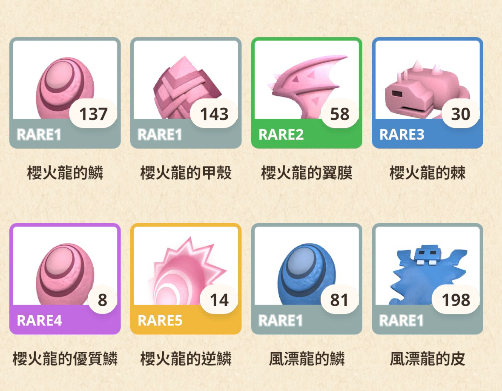The width and height of the screenshot is (502, 391).
Task: Click the 143 quantity badge
Action: 214,114
